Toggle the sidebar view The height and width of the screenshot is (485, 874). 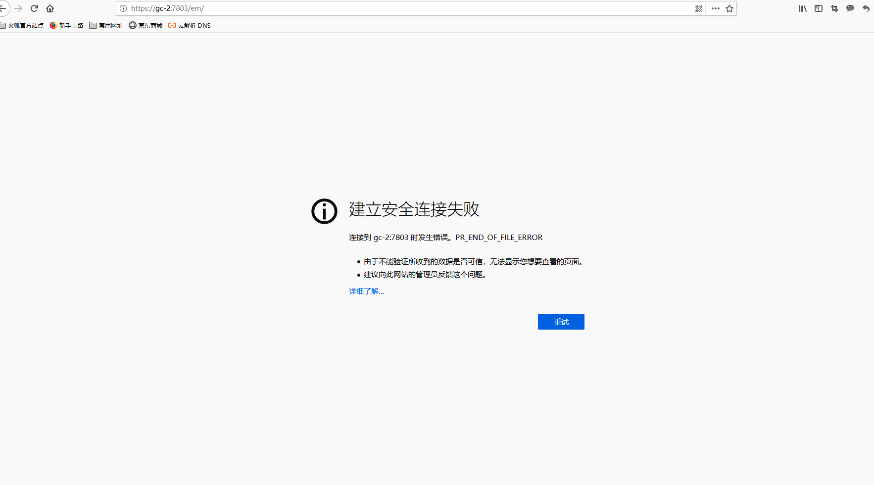coord(819,8)
